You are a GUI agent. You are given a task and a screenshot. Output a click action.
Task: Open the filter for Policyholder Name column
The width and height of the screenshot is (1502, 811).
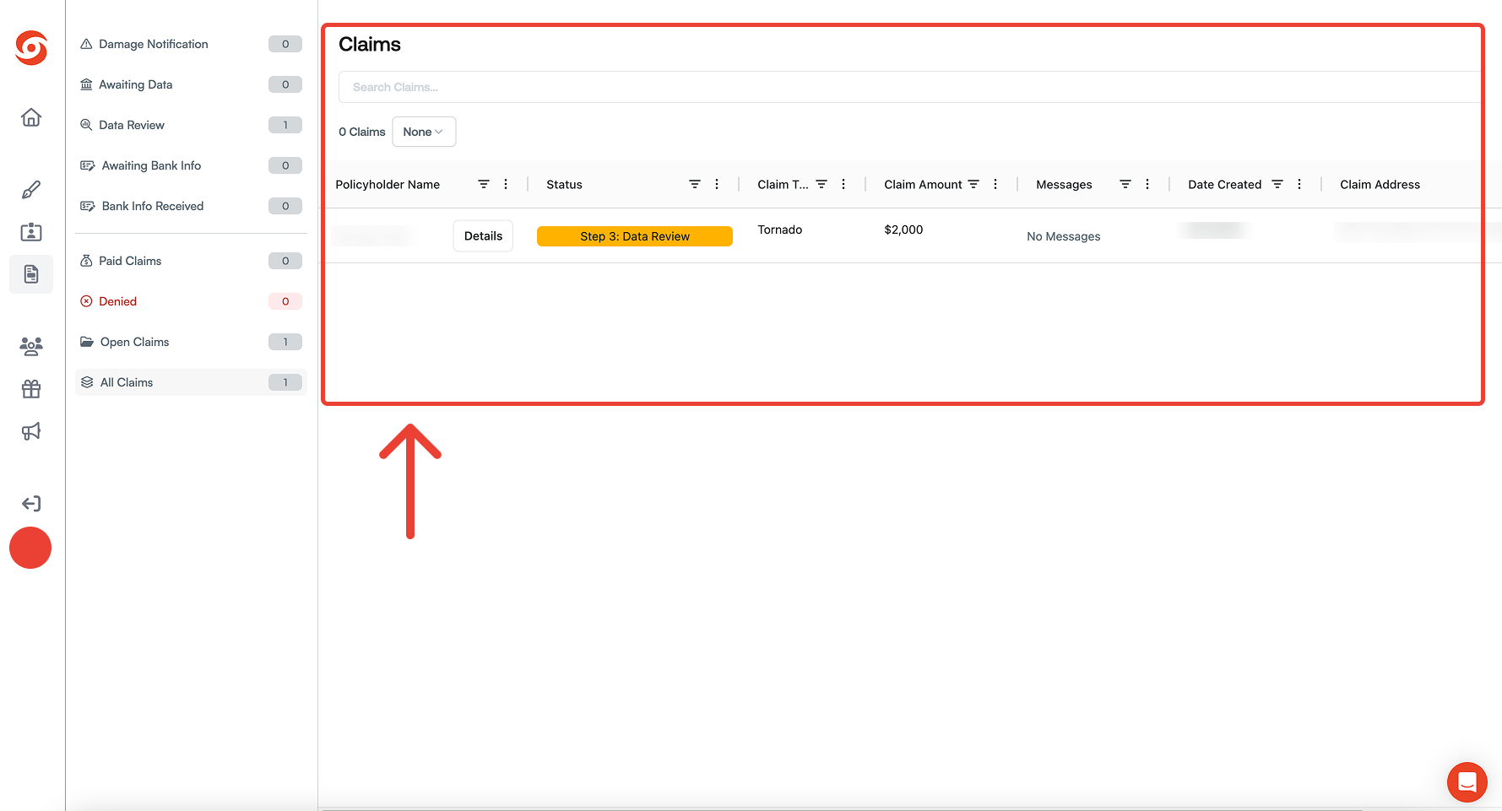(484, 184)
